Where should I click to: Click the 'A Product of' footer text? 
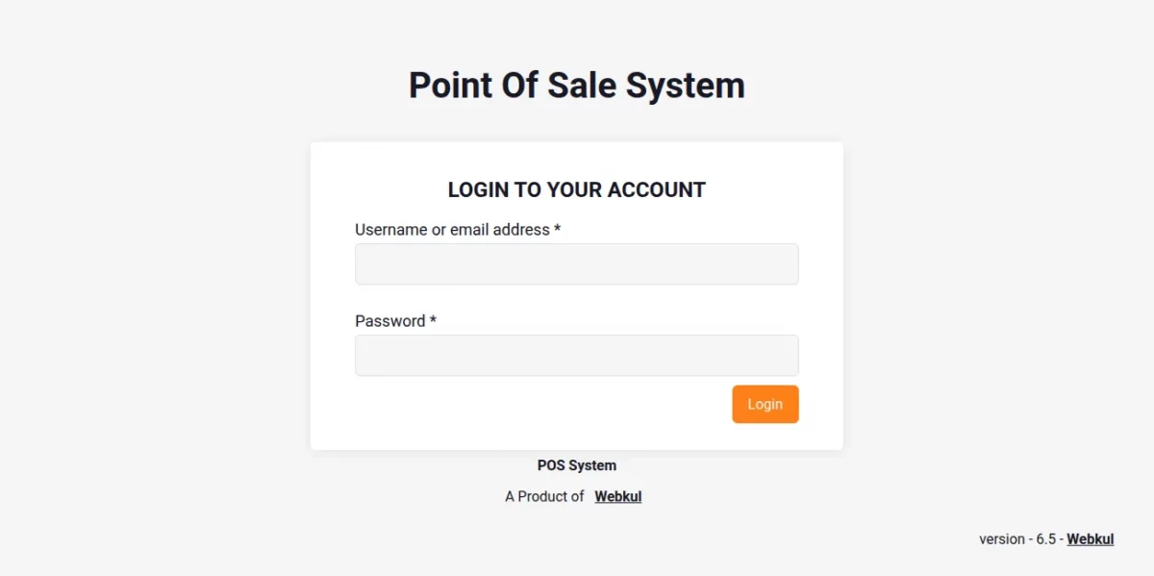pyautogui.click(x=544, y=496)
